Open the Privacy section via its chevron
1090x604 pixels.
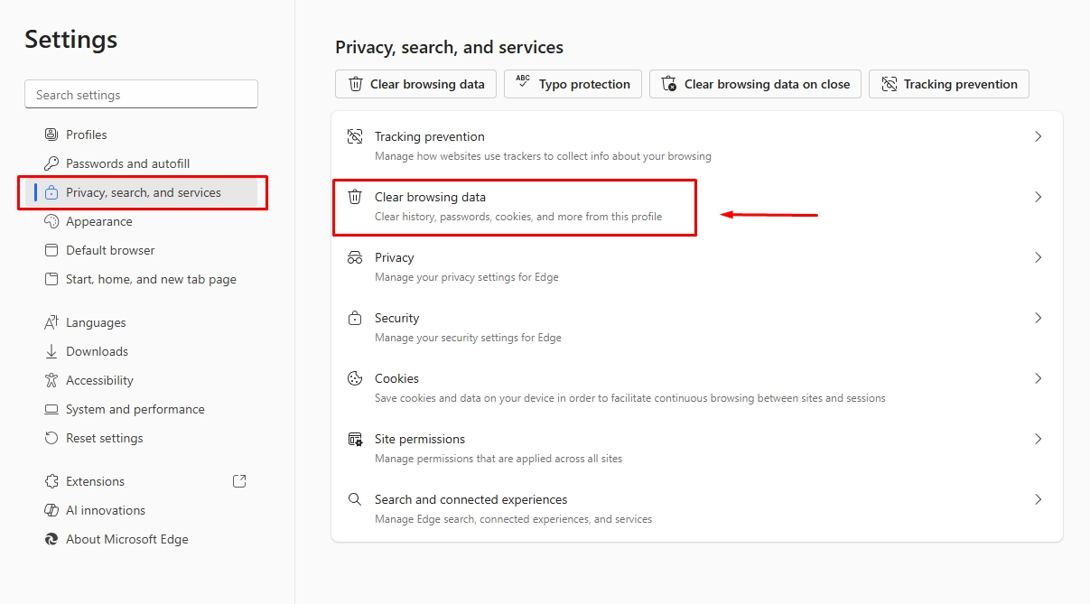[1038, 257]
